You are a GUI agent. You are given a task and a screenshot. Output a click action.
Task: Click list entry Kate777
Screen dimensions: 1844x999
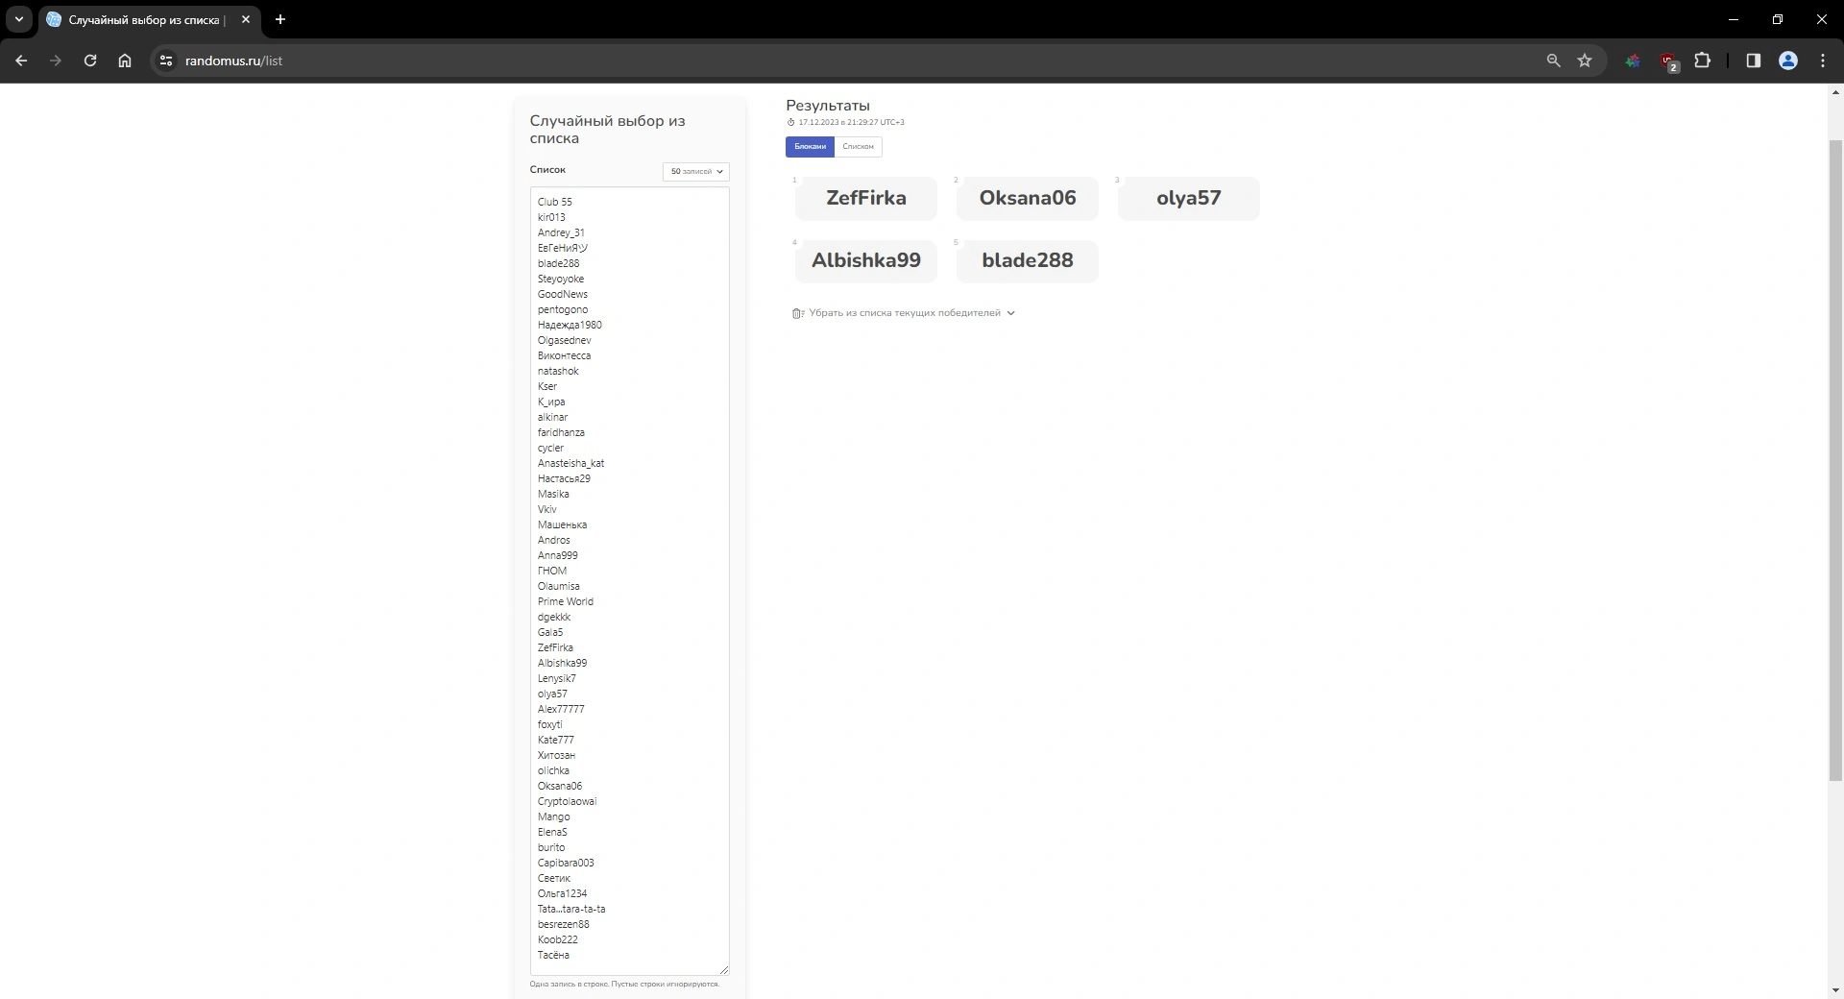pos(556,740)
